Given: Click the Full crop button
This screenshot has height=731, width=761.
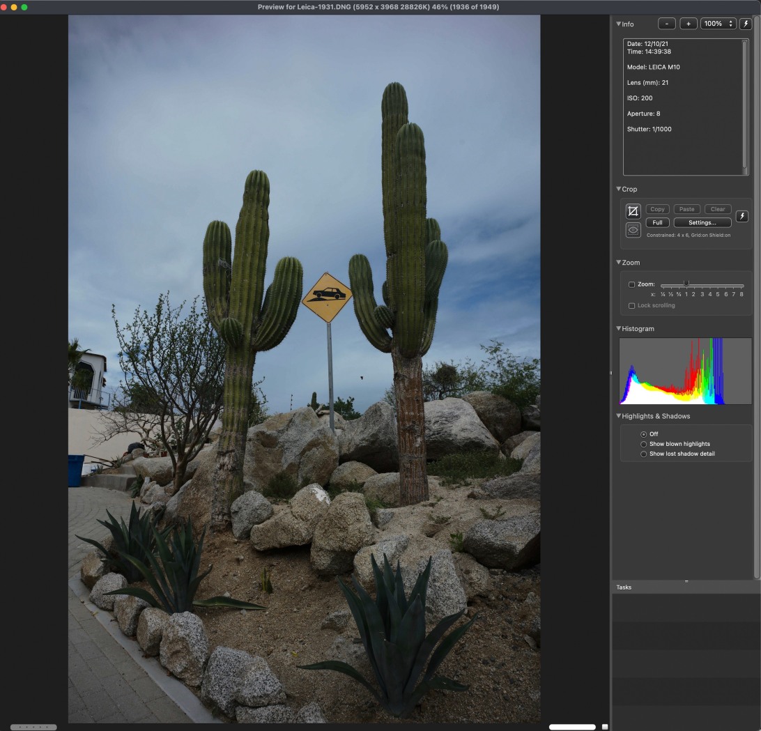Looking at the screenshot, I should pos(657,222).
